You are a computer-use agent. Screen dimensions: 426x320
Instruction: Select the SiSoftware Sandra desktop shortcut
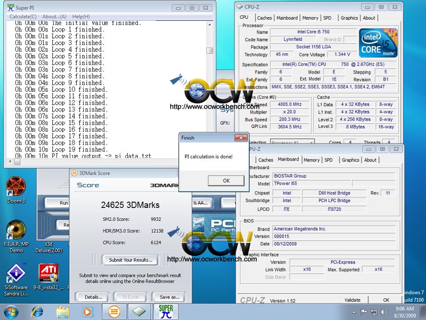coord(16,279)
